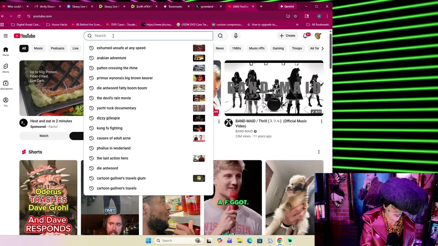Viewport: 438px width, 246px height.
Task: Click the Create button
Action: point(287,36)
